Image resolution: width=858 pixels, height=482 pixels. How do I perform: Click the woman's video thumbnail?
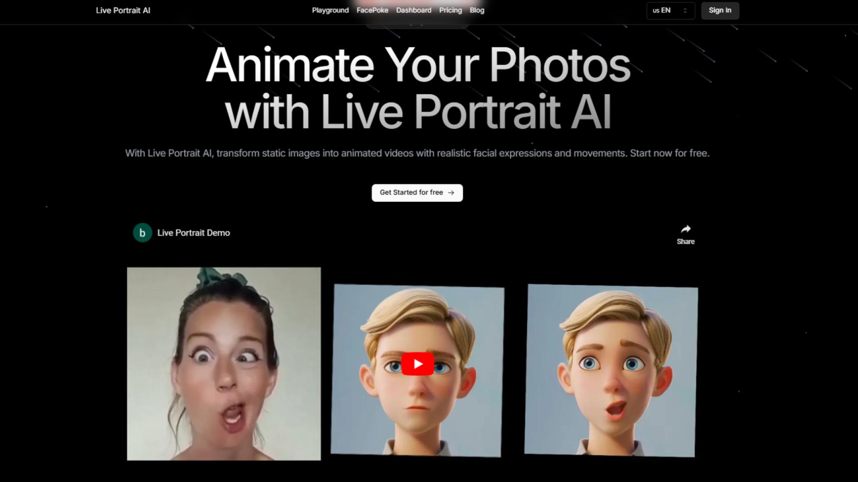point(223,363)
